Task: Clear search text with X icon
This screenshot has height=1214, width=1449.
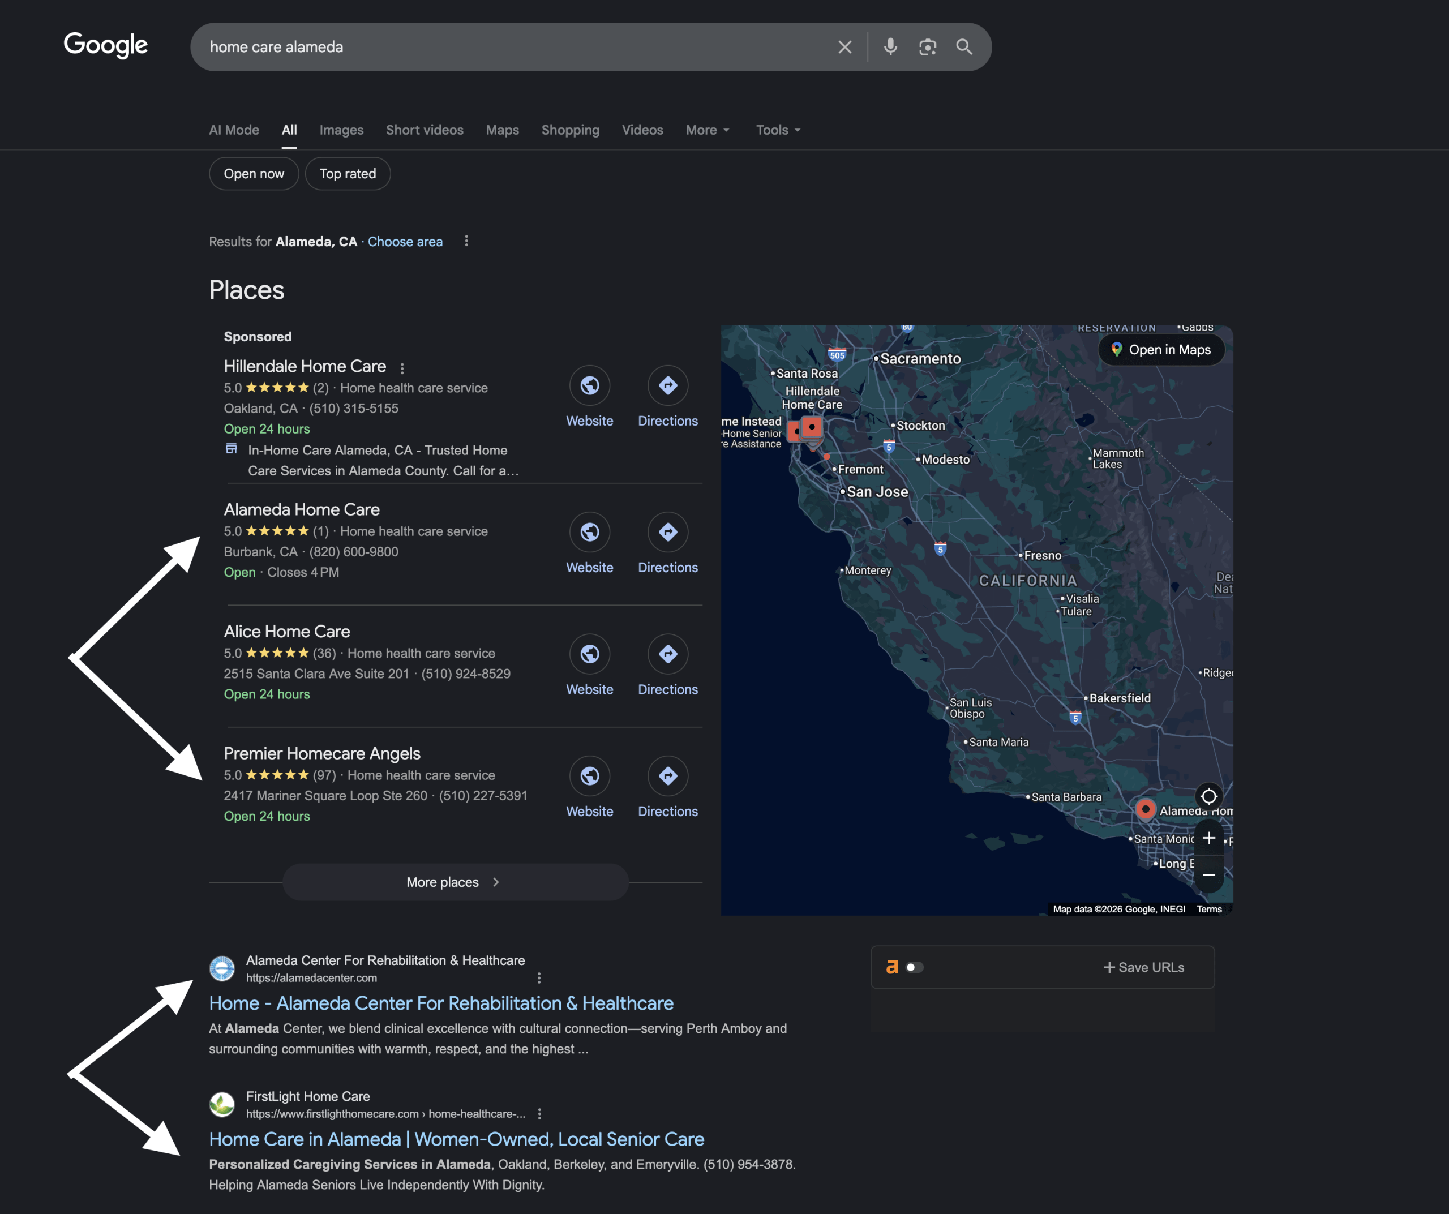Action: coord(844,47)
